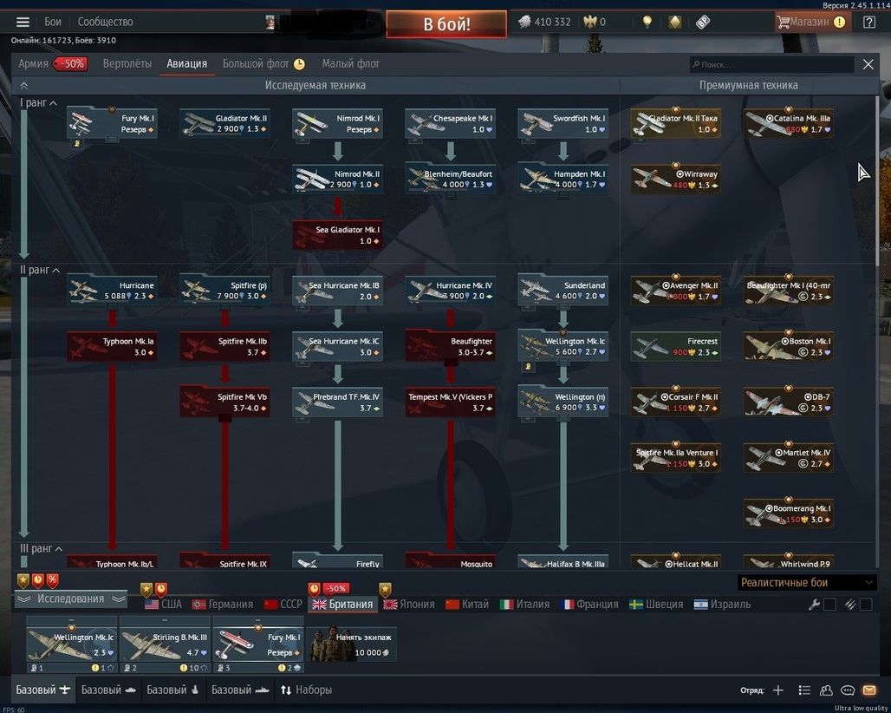Select the Firebrand TF.Mk.IV card

pyautogui.click(x=337, y=402)
